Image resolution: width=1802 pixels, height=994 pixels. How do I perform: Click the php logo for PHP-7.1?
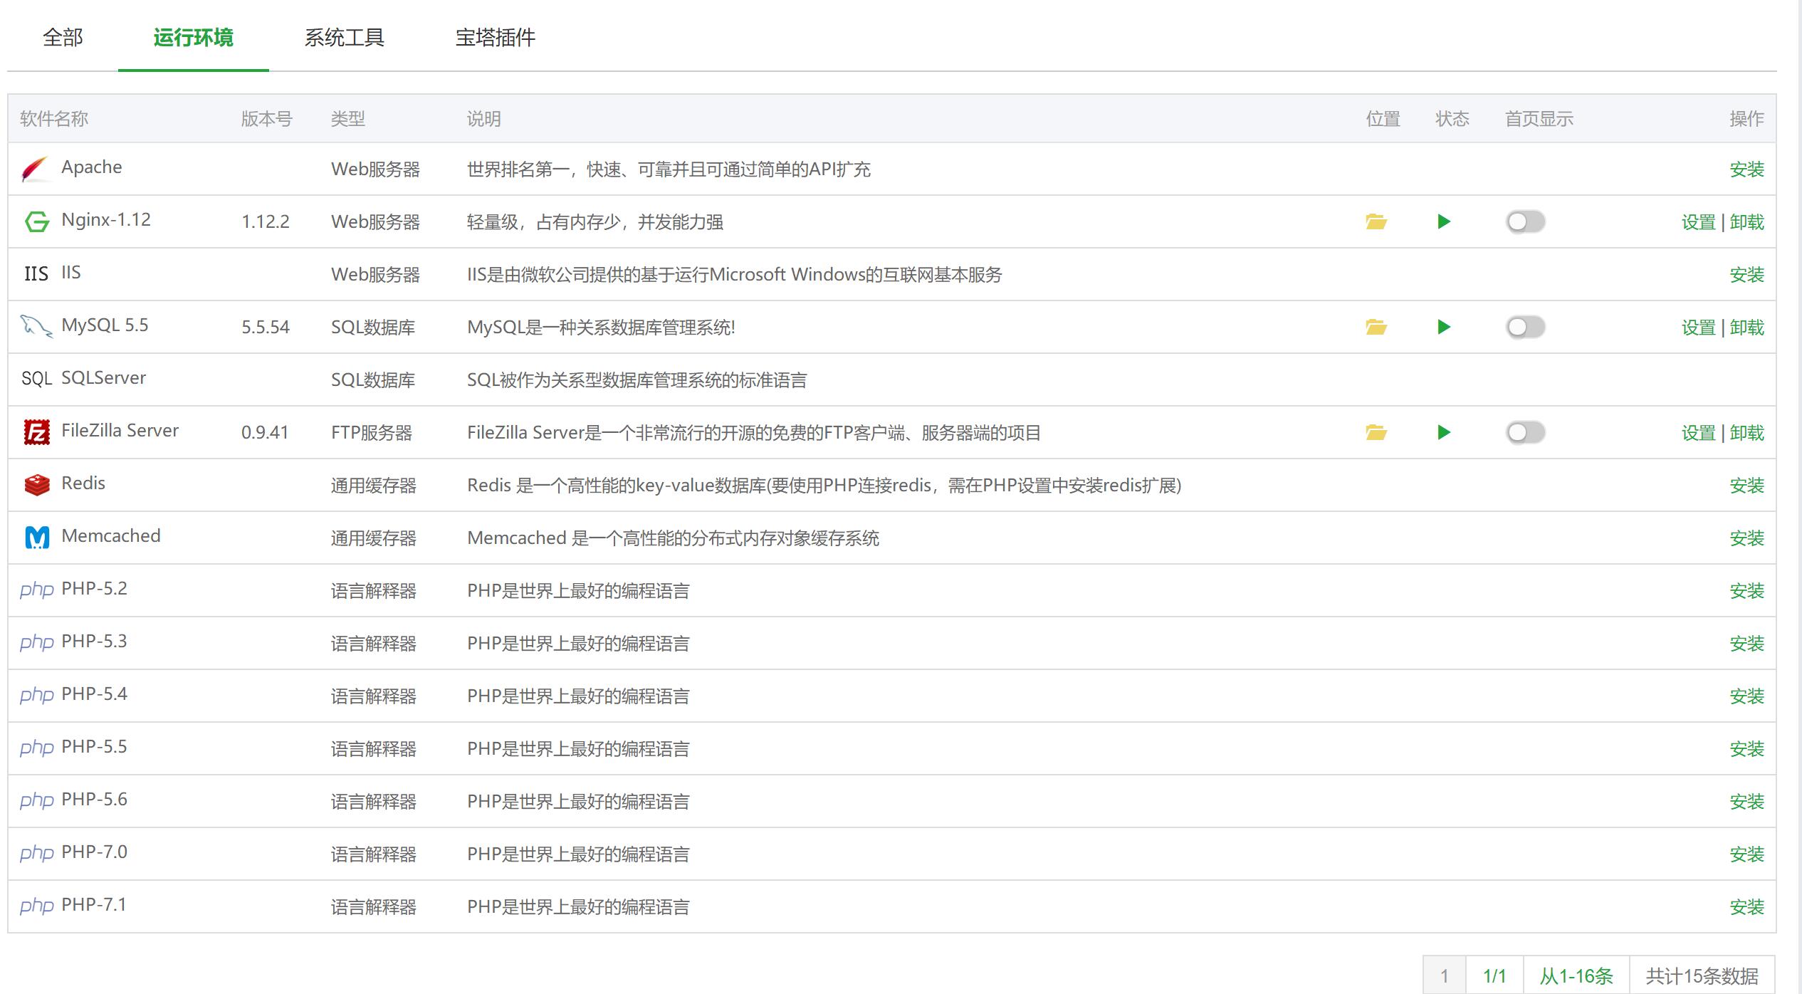(37, 906)
